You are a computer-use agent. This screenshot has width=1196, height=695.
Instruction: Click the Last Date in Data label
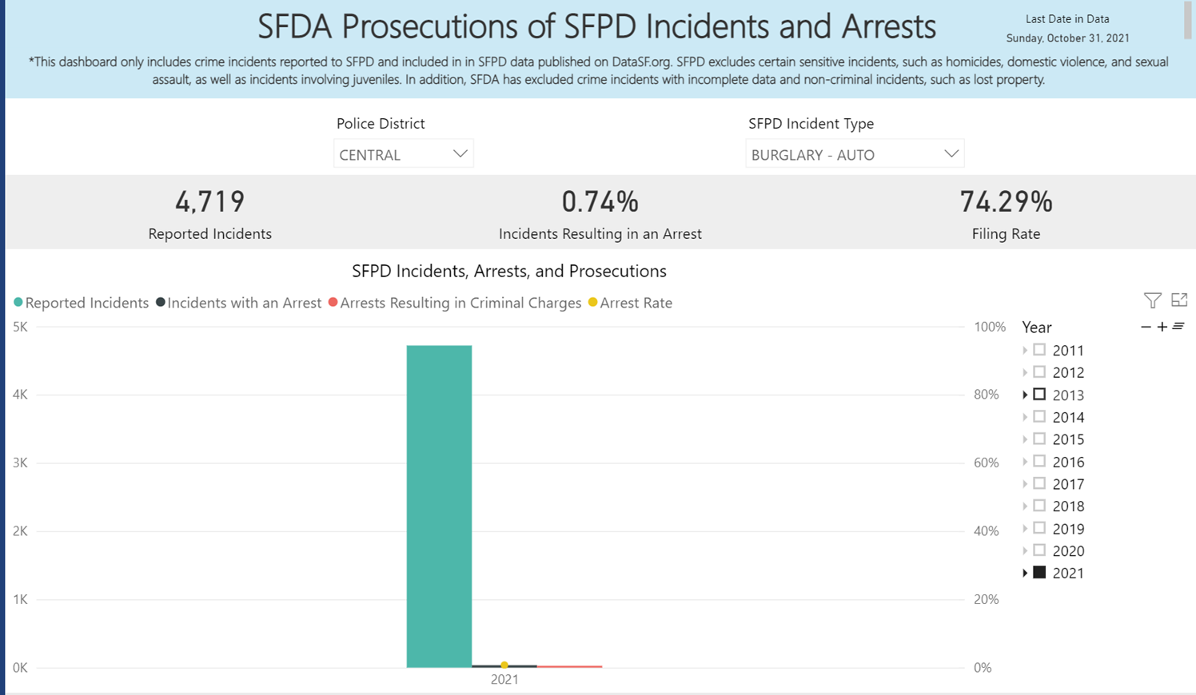pos(1067,19)
